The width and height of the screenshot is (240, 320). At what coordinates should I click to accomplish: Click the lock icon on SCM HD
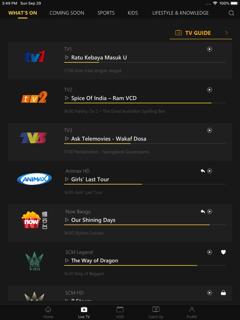(223, 293)
